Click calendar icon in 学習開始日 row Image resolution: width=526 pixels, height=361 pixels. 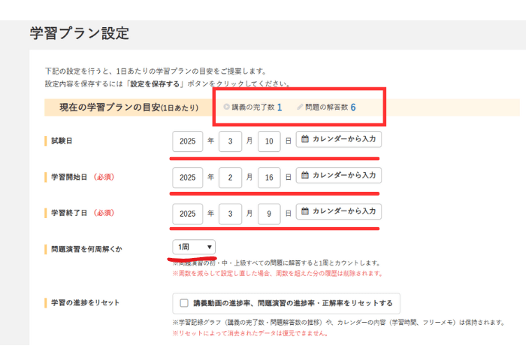coord(305,175)
